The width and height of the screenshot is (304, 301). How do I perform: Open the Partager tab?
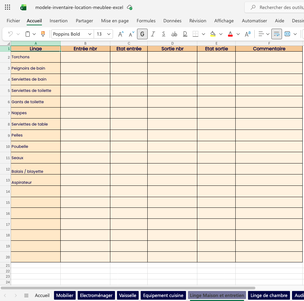pyautogui.click(x=84, y=21)
